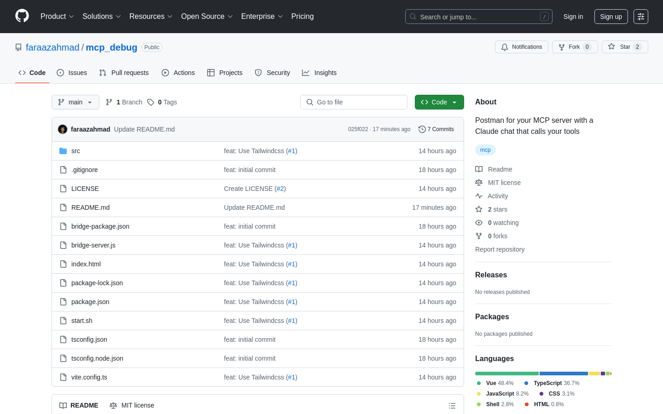View the 7 Commits history

pos(436,129)
